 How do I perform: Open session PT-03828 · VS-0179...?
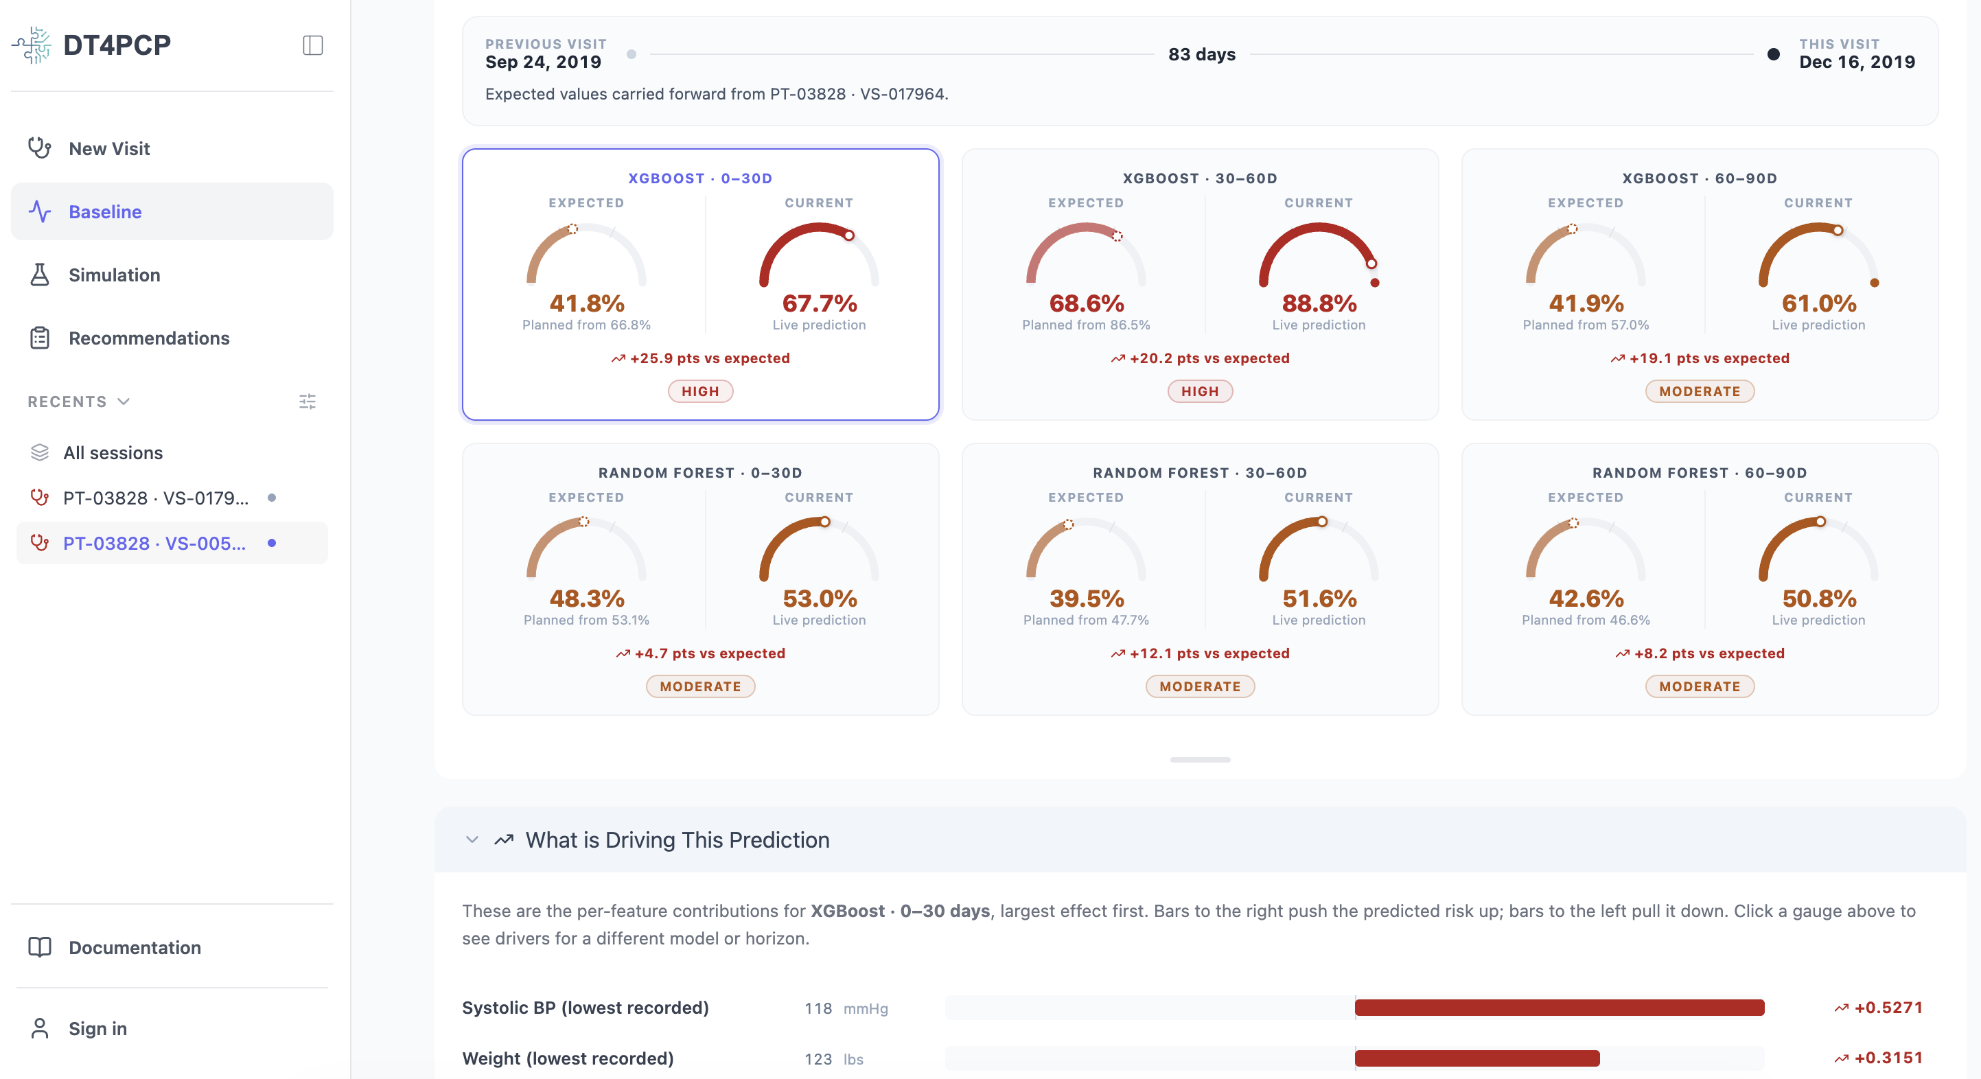tap(172, 498)
